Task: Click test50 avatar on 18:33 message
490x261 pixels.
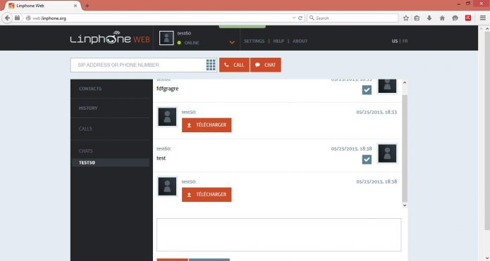Action: [x=167, y=117]
